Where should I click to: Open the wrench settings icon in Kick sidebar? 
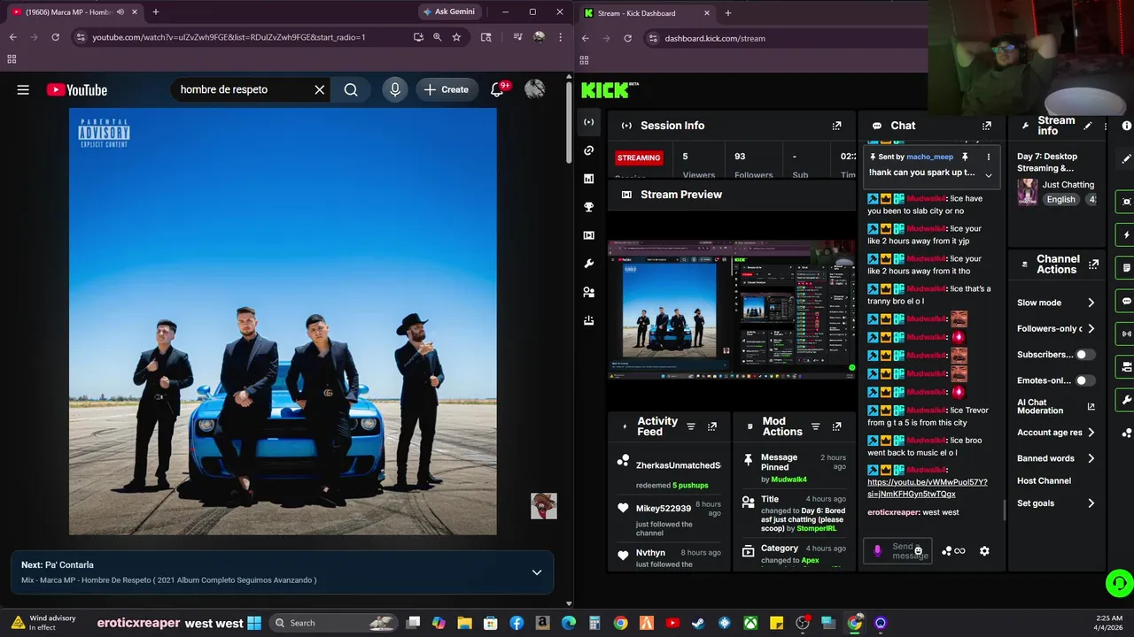pyautogui.click(x=588, y=264)
